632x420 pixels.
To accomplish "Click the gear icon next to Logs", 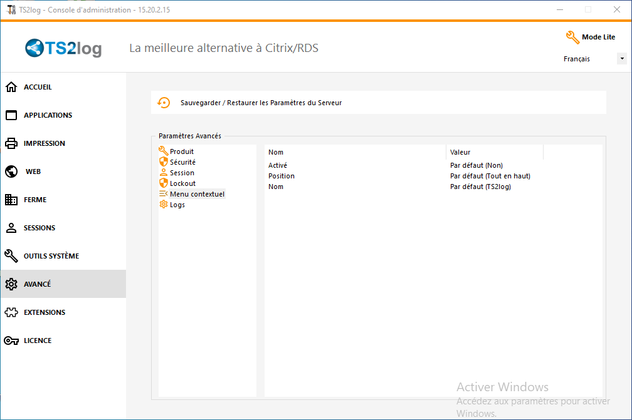I will [163, 205].
